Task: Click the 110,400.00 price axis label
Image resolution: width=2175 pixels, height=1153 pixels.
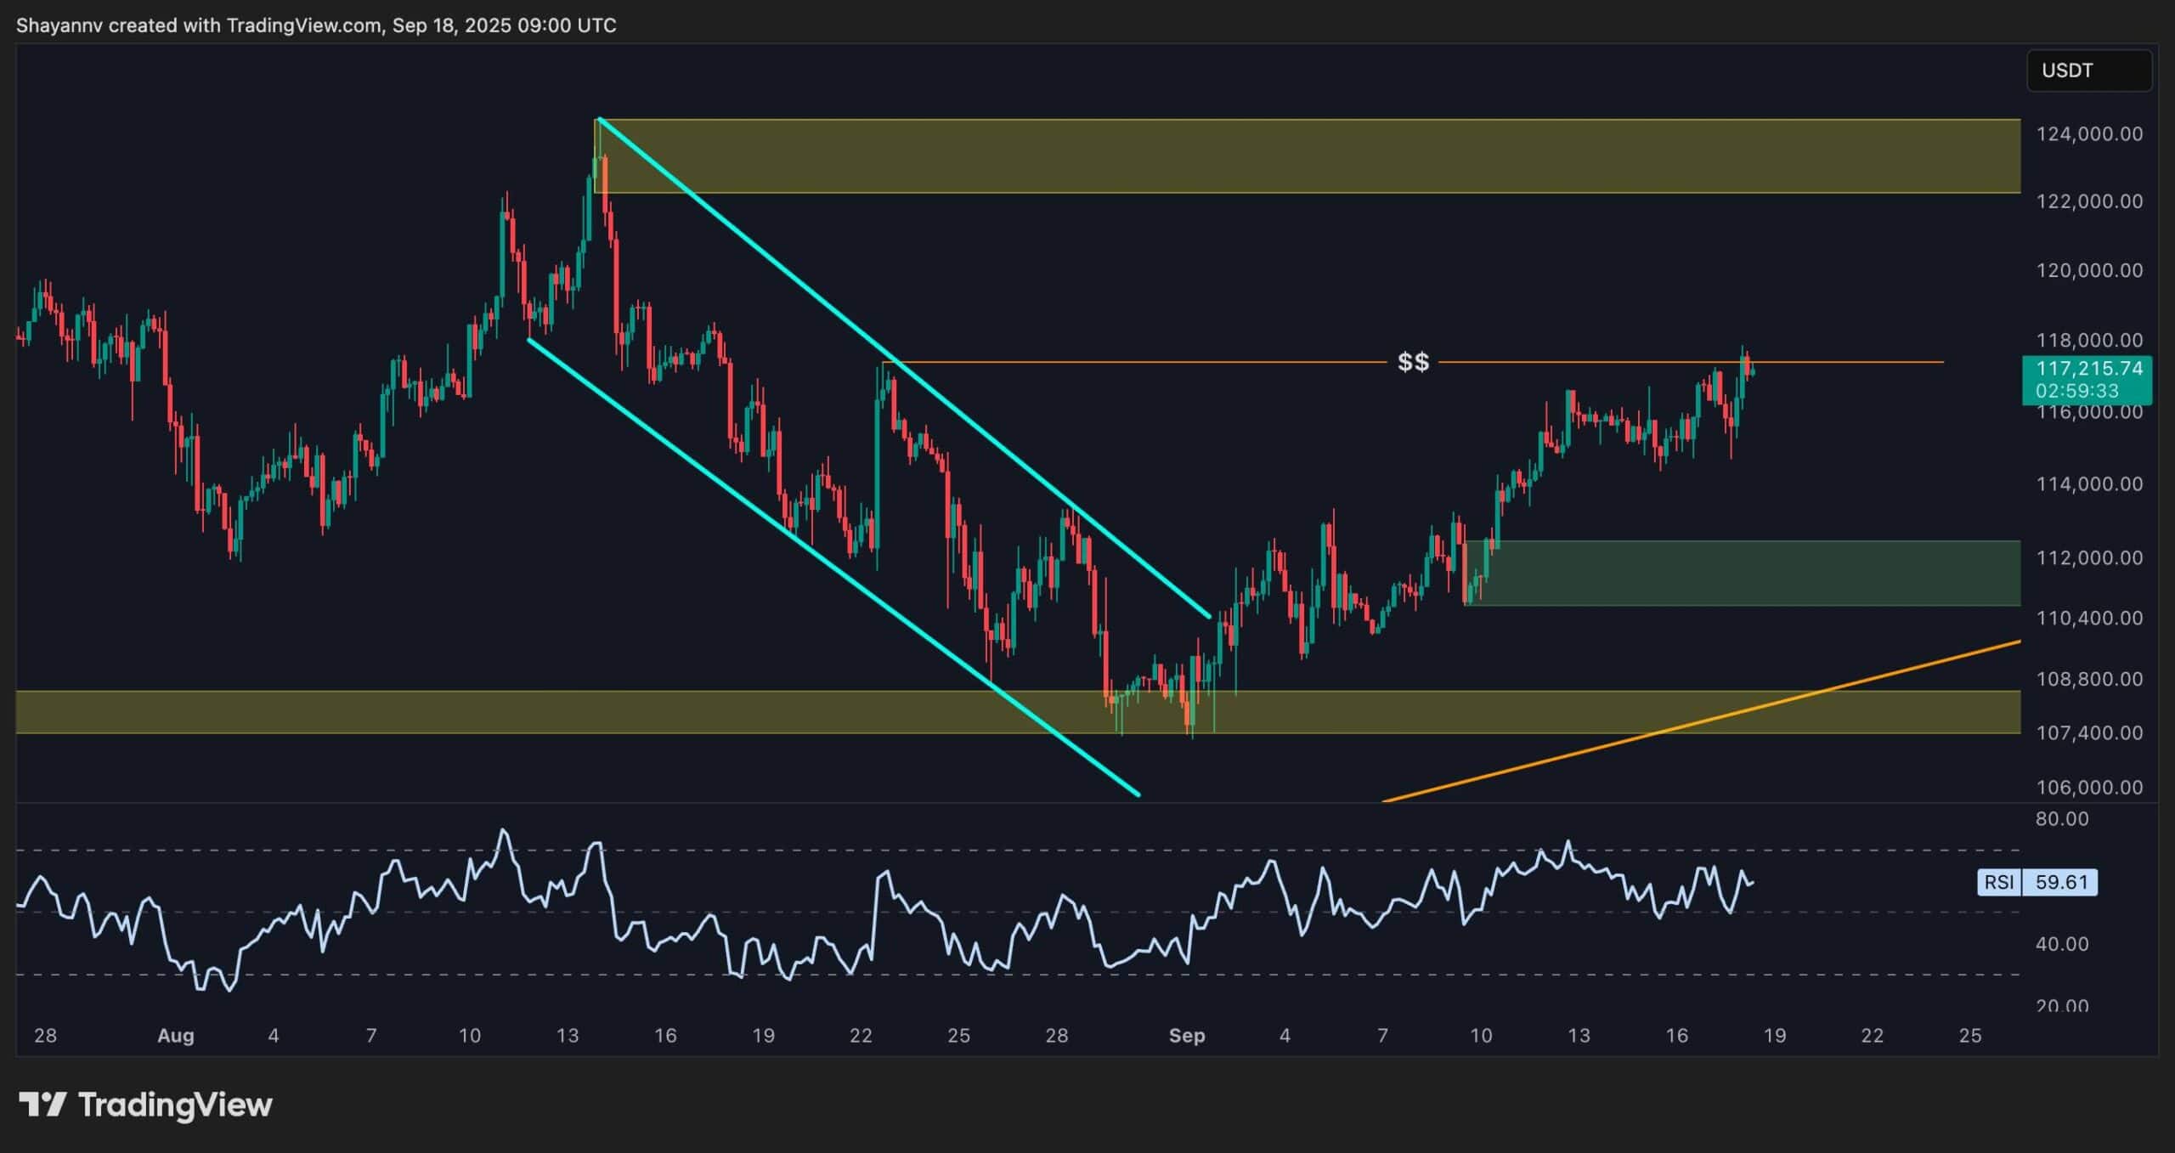Action: (x=2088, y=618)
